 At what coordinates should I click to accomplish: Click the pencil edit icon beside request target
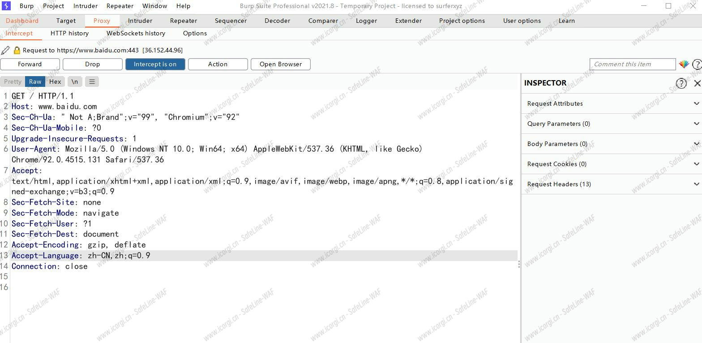point(5,50)
